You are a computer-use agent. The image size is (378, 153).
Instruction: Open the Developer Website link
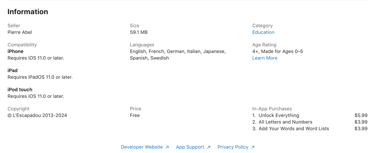click(142, 147)
